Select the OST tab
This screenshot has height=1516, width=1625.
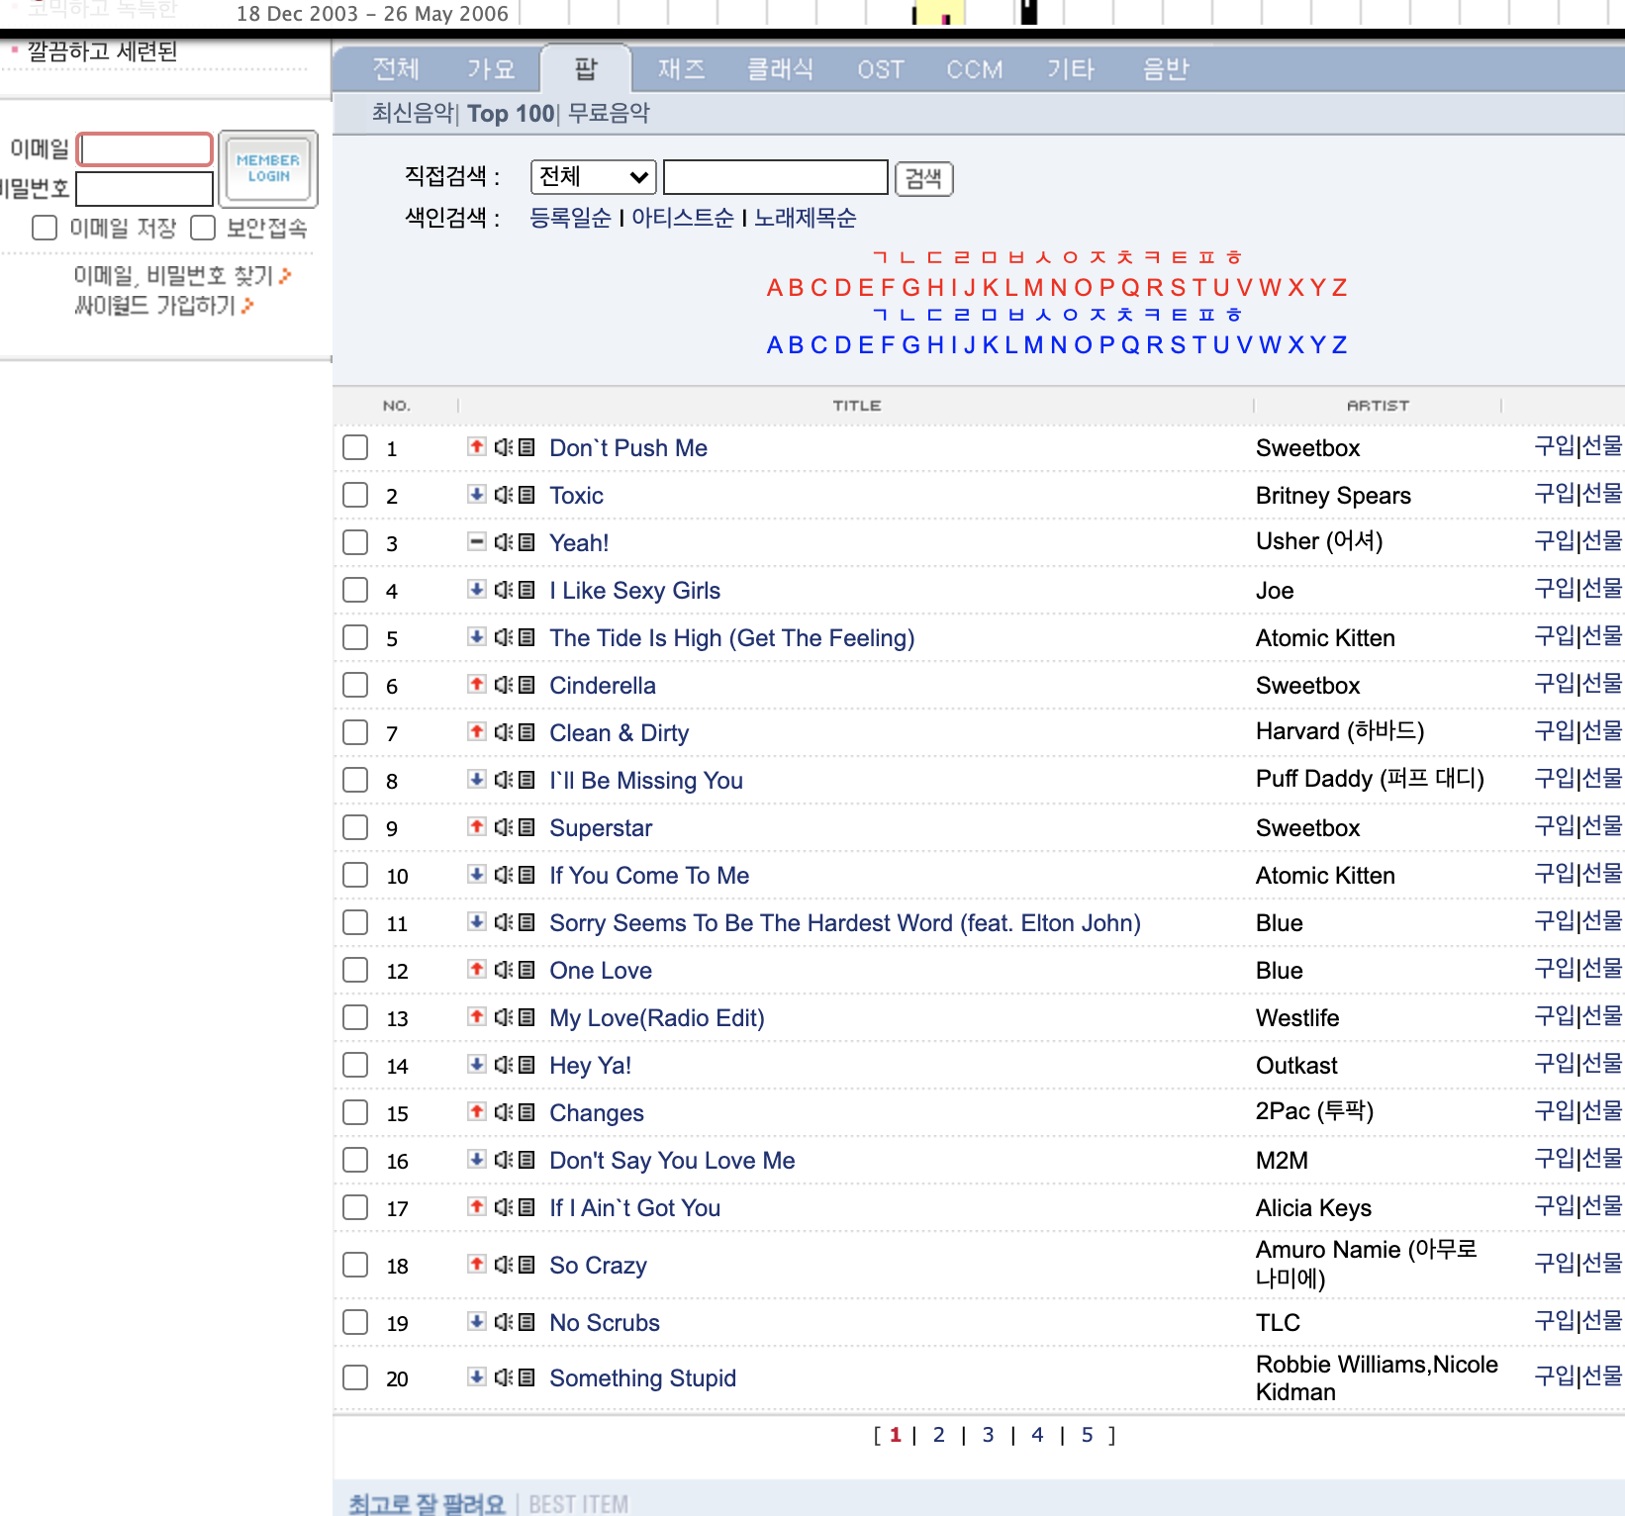pos(881,69)
